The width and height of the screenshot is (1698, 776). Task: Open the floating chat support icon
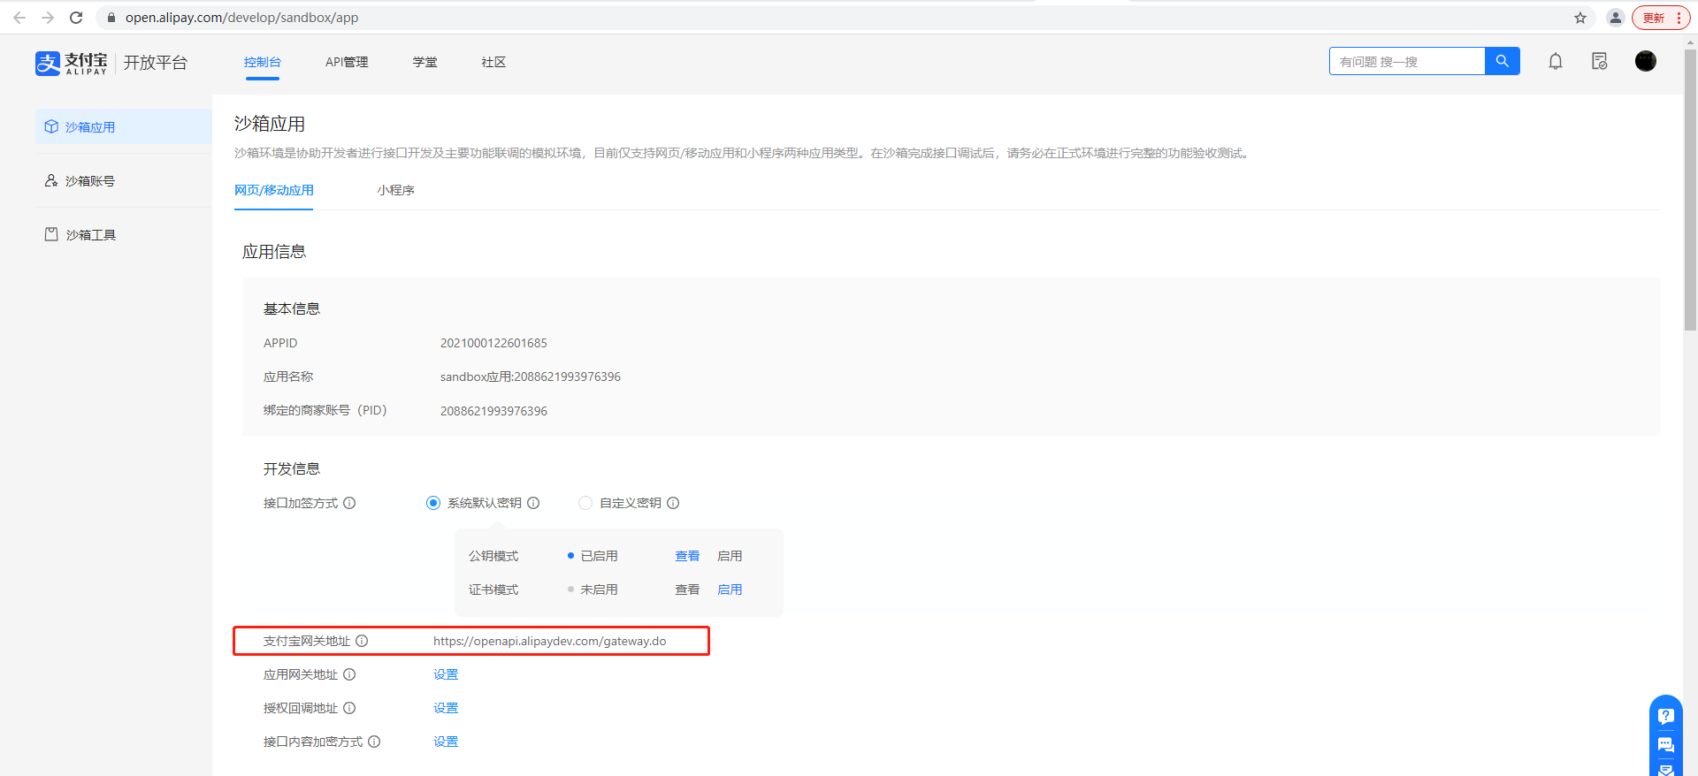point(1666,744)
